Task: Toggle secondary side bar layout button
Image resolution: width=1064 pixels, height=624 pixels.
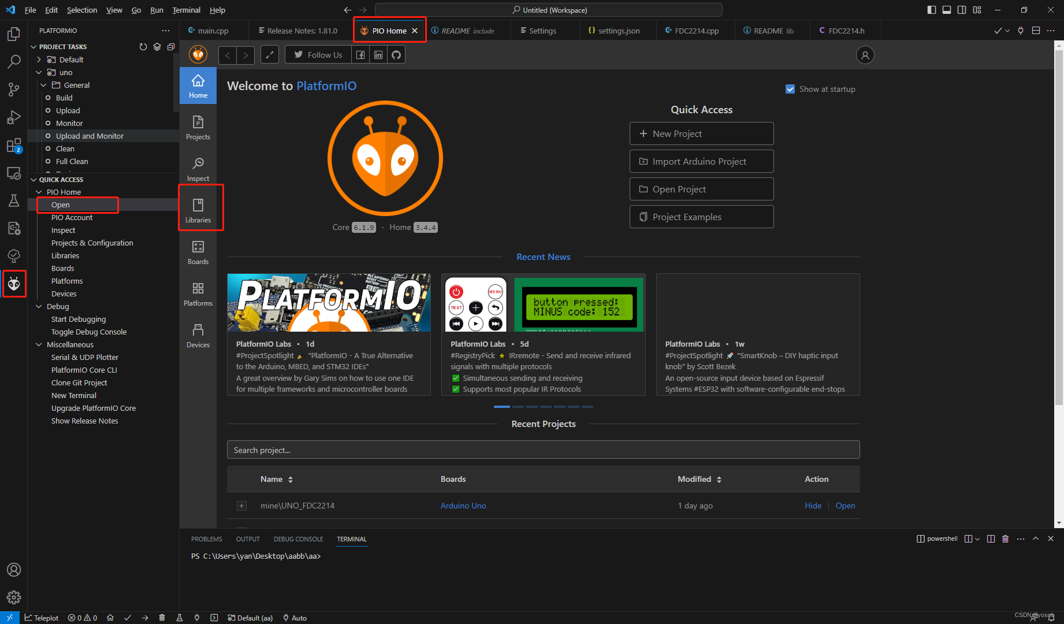Action: 962,10
